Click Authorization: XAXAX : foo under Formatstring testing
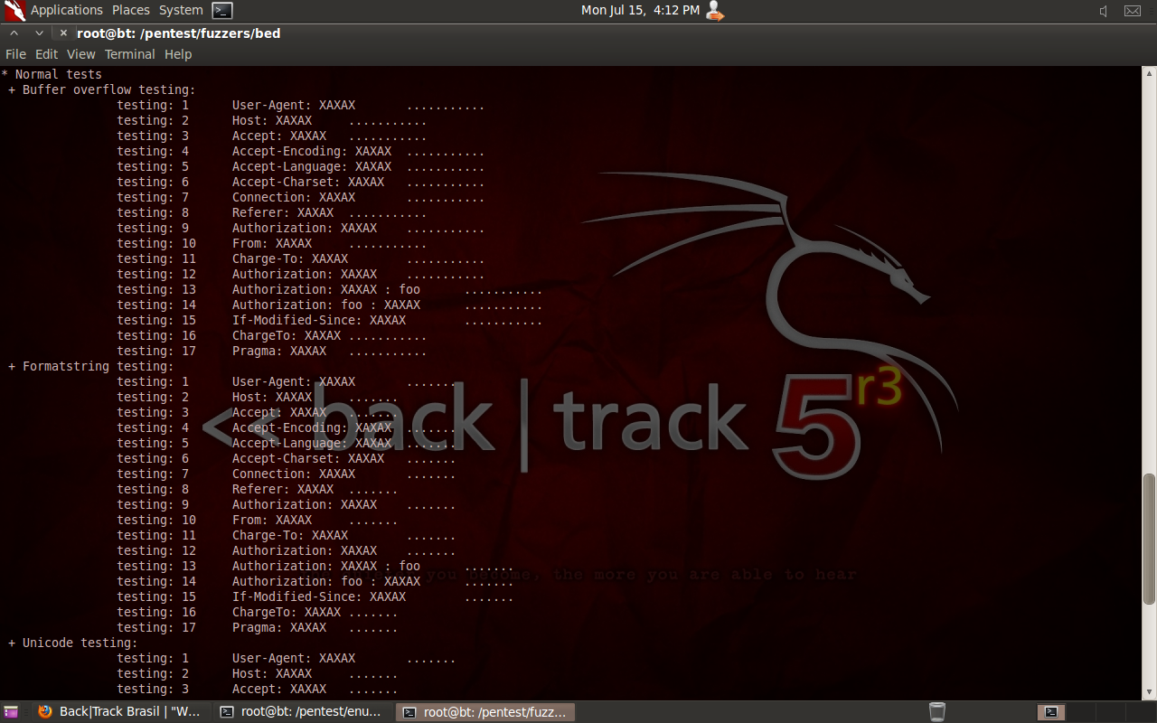This screenshot has width=1157, height=723. (x=326, y=566)
